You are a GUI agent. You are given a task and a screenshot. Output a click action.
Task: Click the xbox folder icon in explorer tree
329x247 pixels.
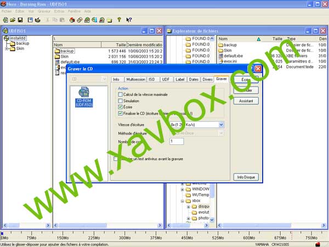point(189,201)
